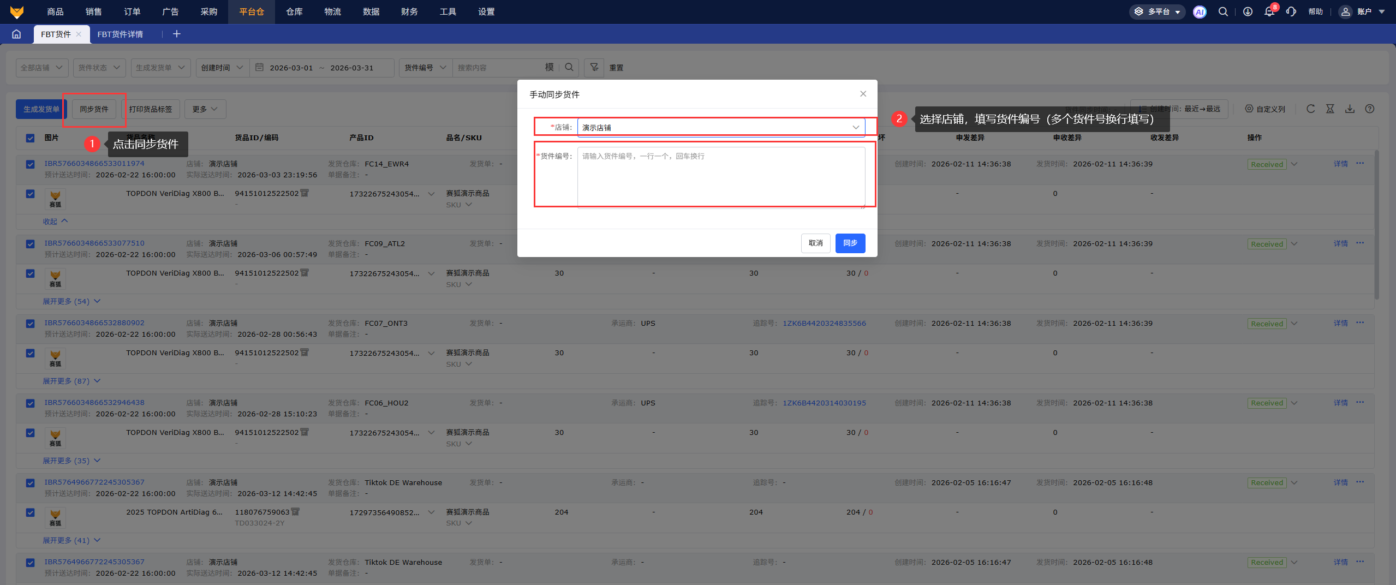Image resolution: width=1396 pixels, height=585 pixels.
Task: Open the 创建时间 date type dropdown
Action: tap(223, 68)
